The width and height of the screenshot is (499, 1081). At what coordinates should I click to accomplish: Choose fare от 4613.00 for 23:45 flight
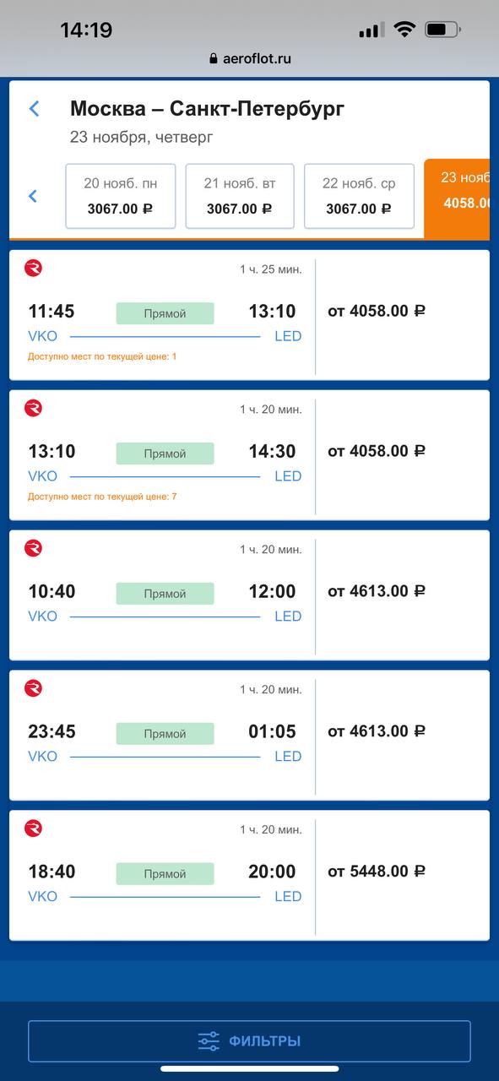coord(377,731)
